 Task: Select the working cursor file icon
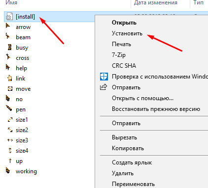[x=8, y=170]
